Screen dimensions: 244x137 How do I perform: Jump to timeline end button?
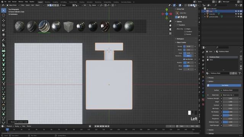(108, 126)
